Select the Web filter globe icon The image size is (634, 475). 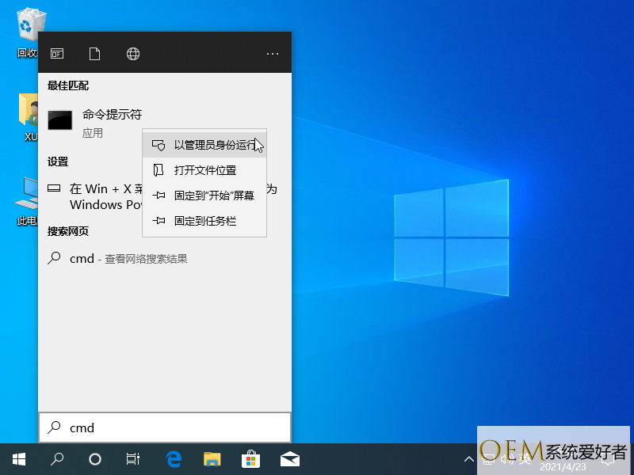point(133,54)
